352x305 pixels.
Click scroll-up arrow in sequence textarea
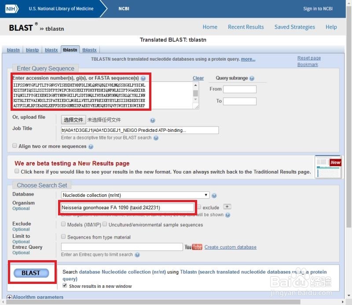pyautogui.click(x=195, y=85)
